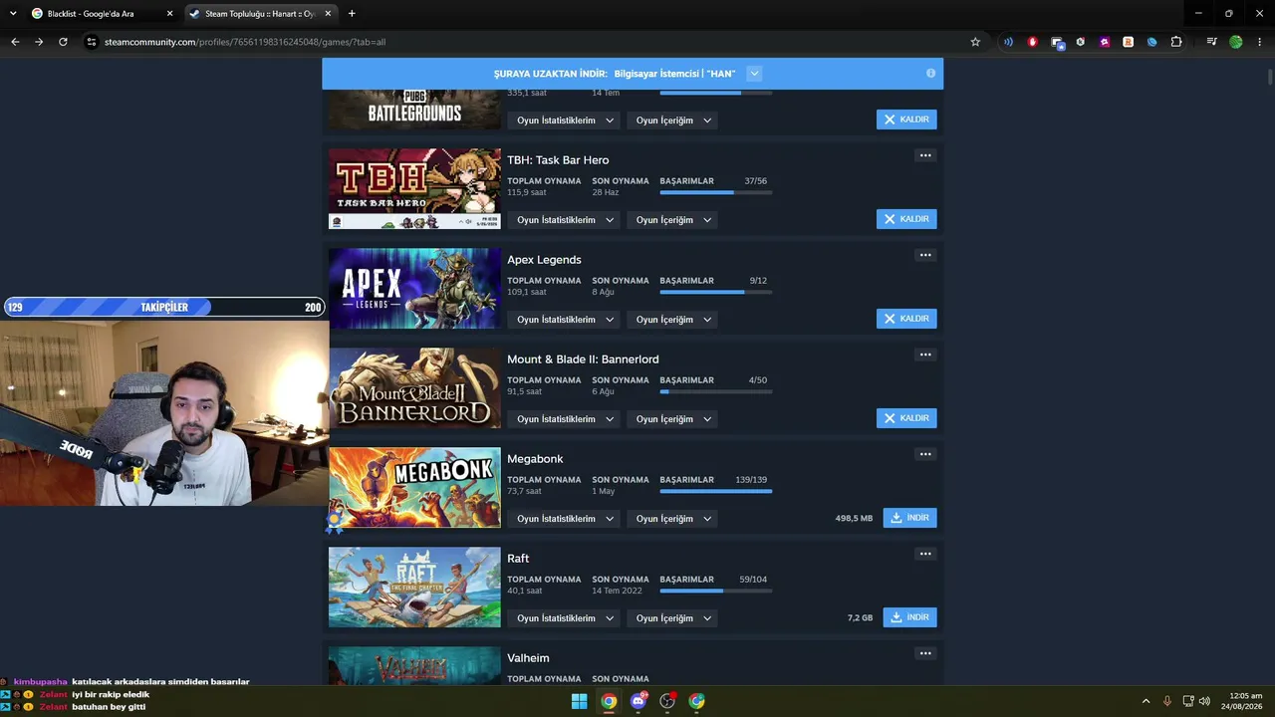
Task: Expand Oyun İstatistiklerim for Bannerlord
Action: pos(563,419)
